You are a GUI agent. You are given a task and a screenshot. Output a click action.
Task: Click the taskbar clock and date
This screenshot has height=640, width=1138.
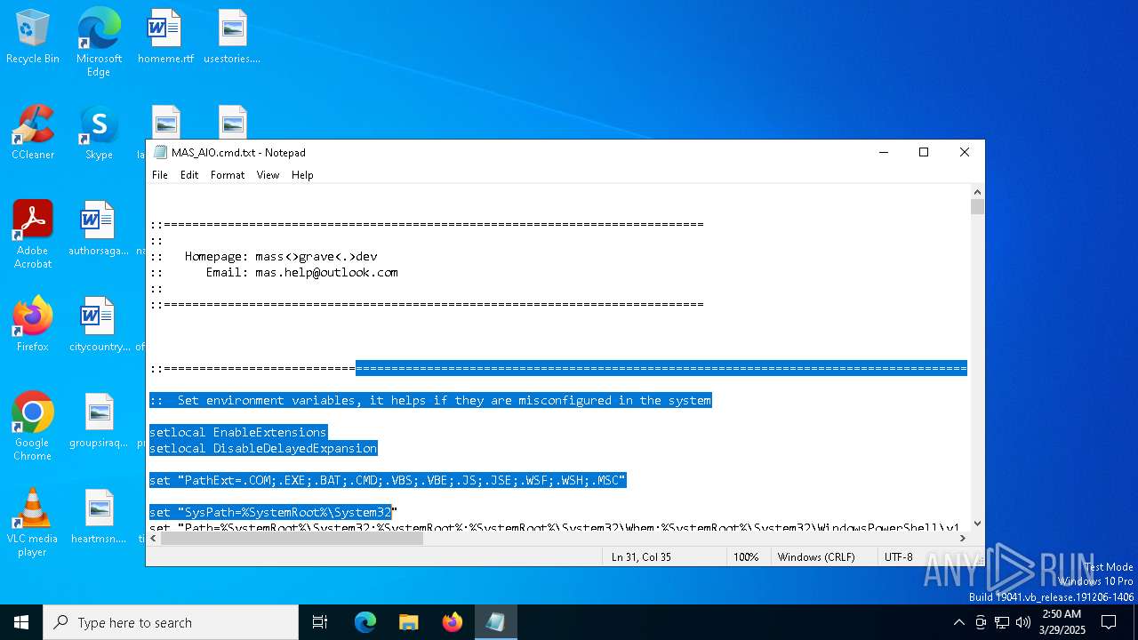click(x=1062, y=622)
